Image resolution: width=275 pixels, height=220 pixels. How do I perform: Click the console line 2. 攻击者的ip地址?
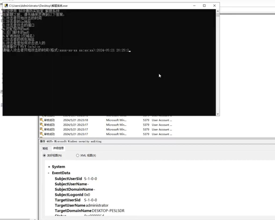pyautogui.click(x=17, y=22)
